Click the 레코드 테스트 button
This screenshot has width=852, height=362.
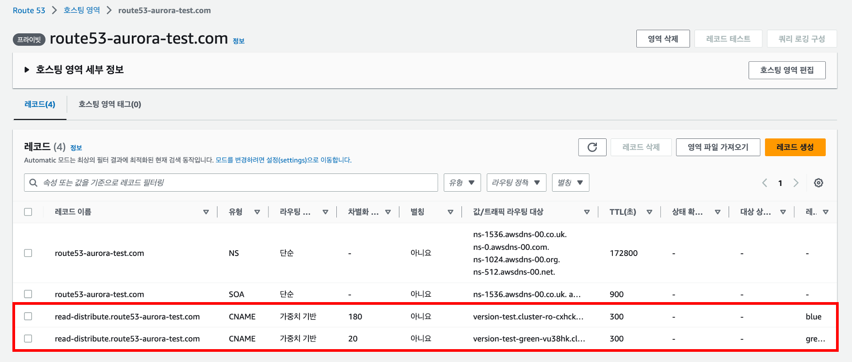pyautogui.click(x=728, y=39)
